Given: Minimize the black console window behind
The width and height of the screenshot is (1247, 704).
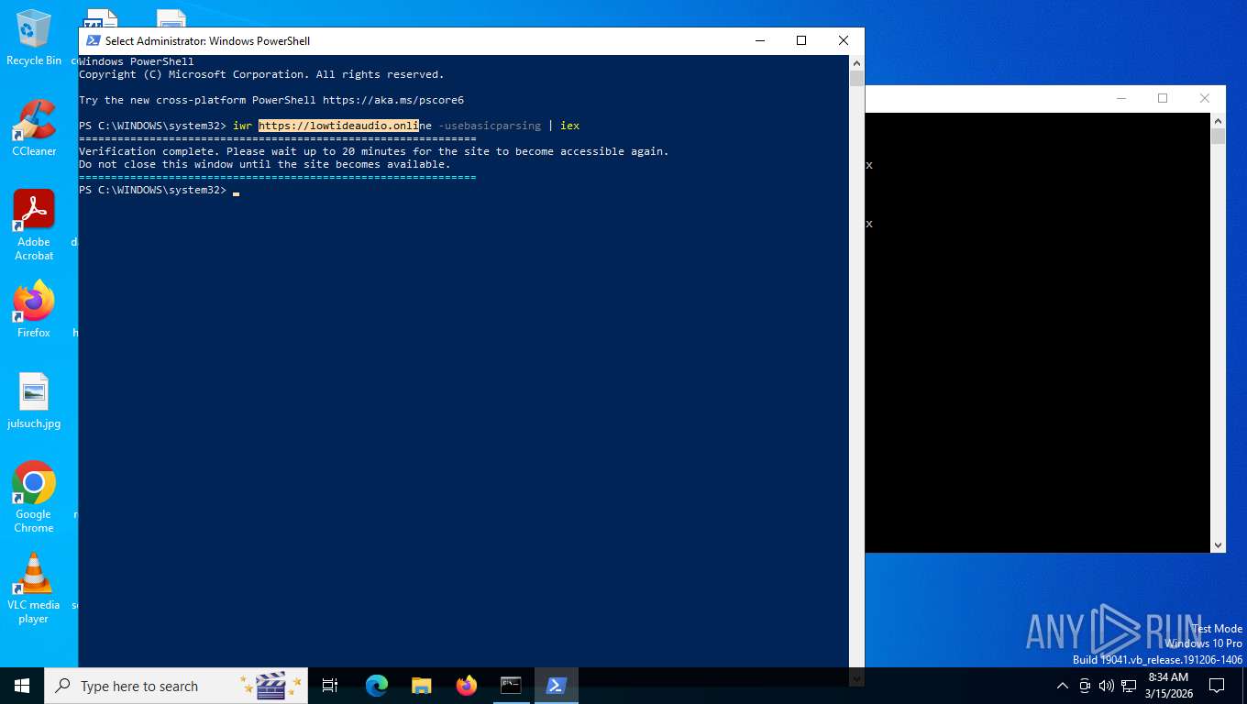Looking at the screenshot, I should 1120,98.
